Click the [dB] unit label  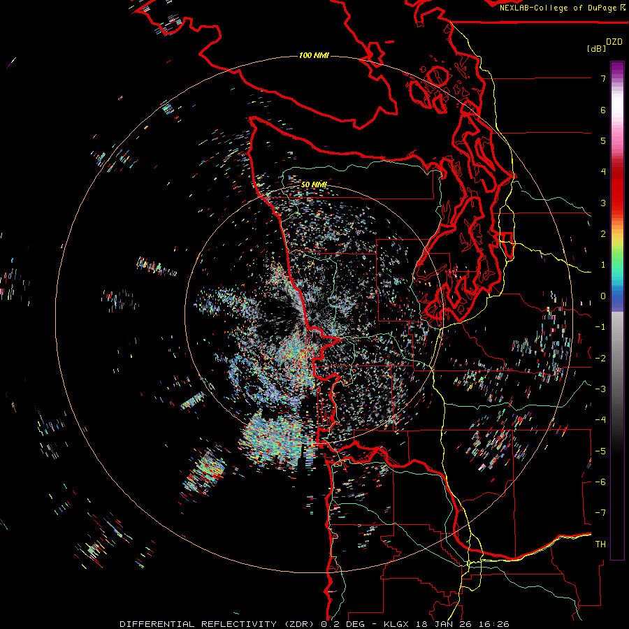[x=596, y=48]
